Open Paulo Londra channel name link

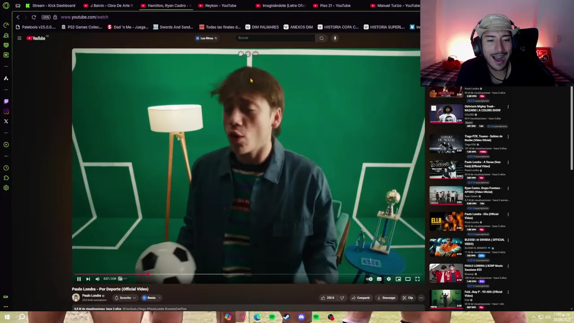point(91,296)
